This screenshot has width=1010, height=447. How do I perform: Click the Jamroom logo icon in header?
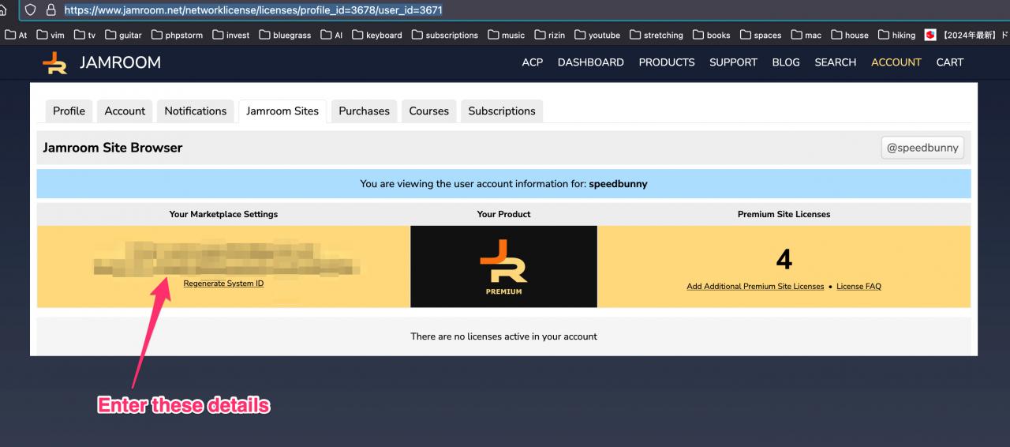click(x=54, y=62)
